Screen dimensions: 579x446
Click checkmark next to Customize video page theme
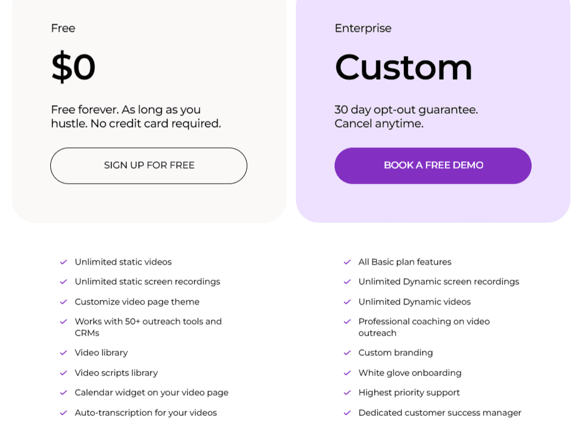coord(64,302)
